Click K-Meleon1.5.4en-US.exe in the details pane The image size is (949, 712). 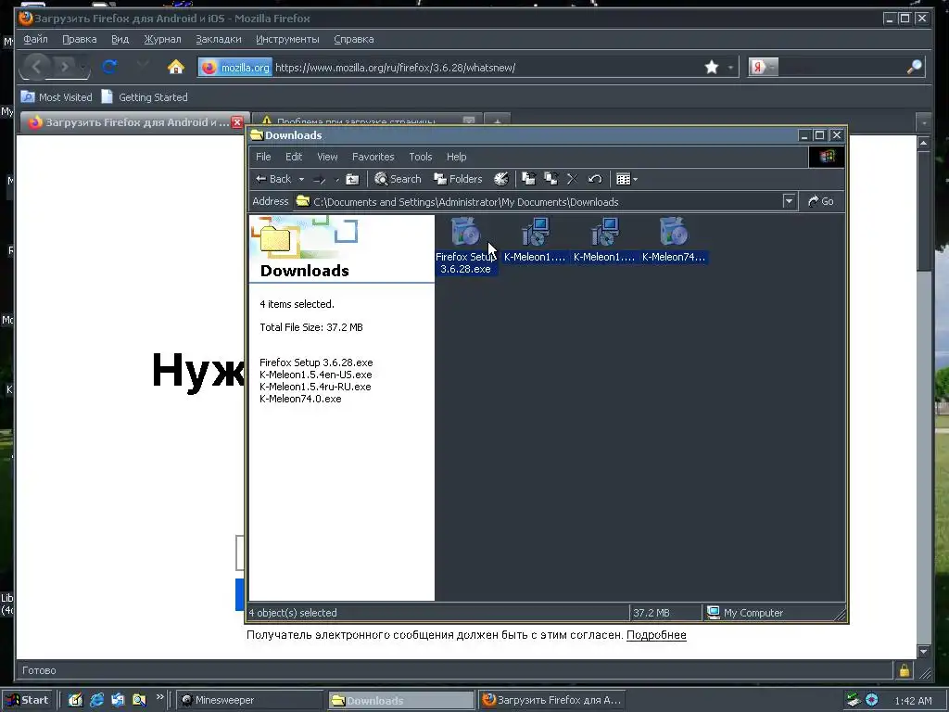(x=315, y=375)
